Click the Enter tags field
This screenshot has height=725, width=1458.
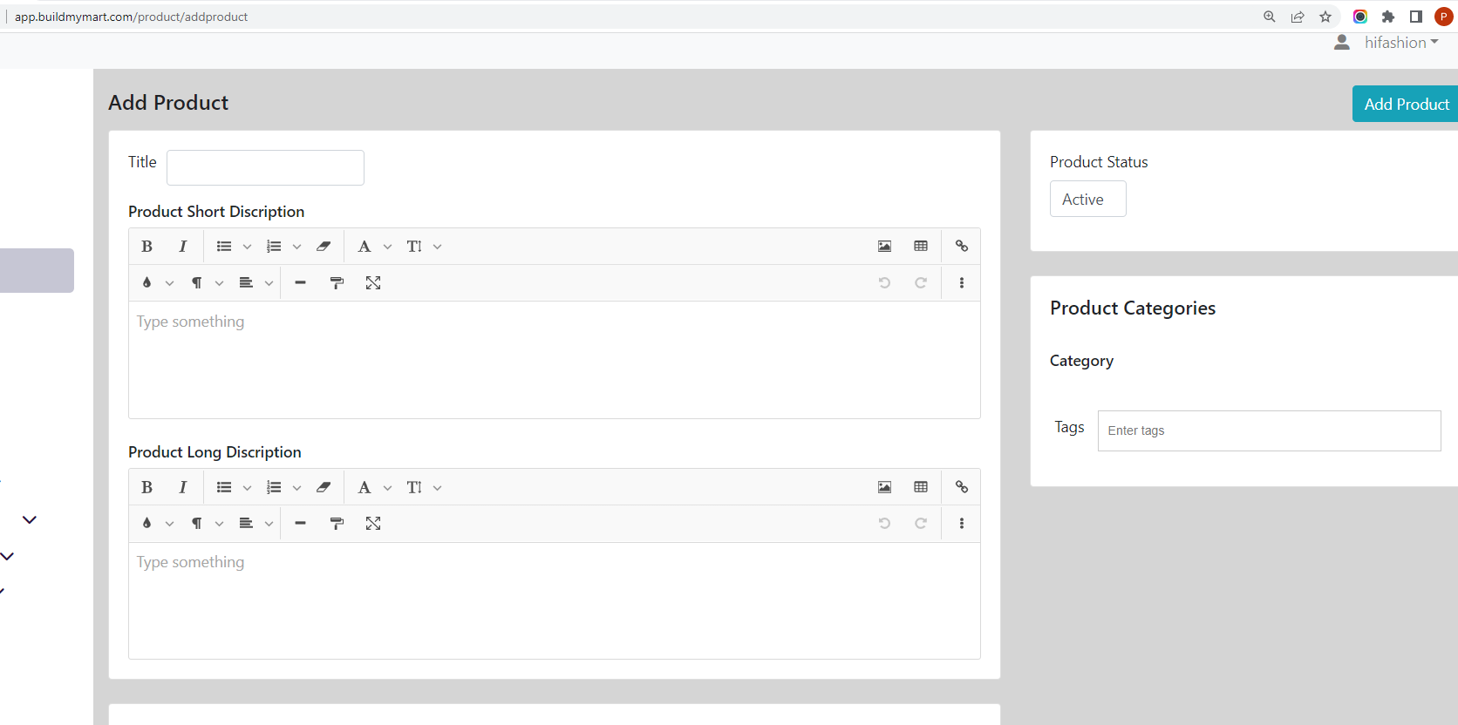point(1269,430)
